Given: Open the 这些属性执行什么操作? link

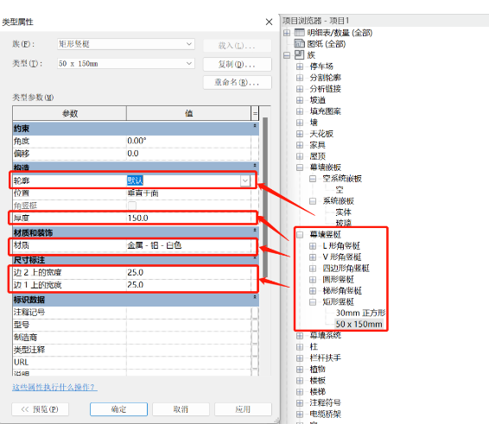Looking at the screenshot, I should coord(54,387).
